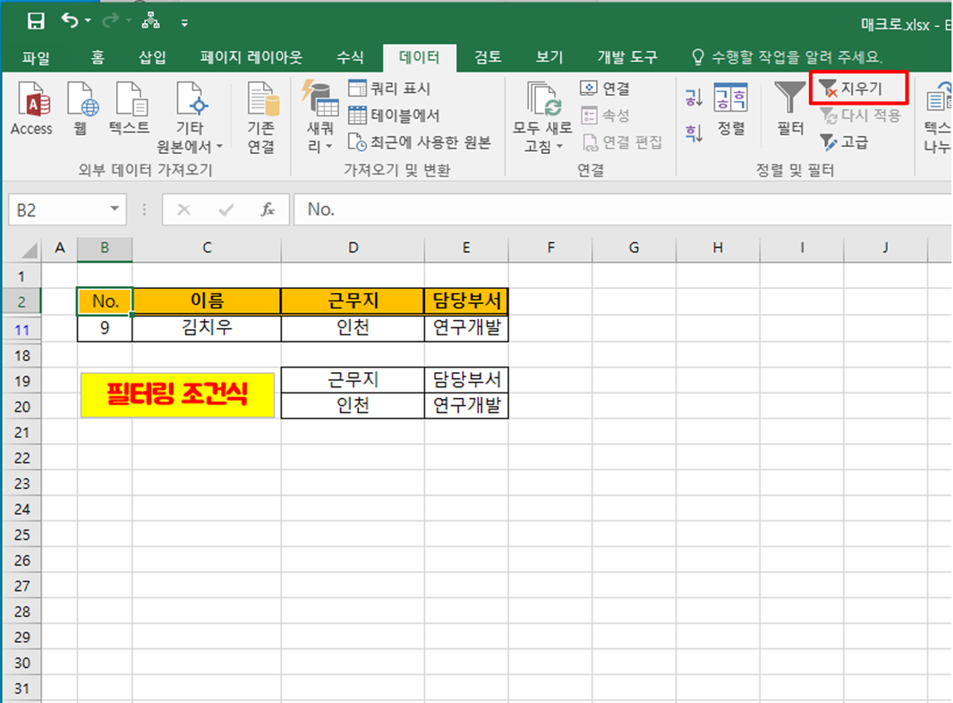
Task: Import data from Access
Action: click(x=31, y=109)
